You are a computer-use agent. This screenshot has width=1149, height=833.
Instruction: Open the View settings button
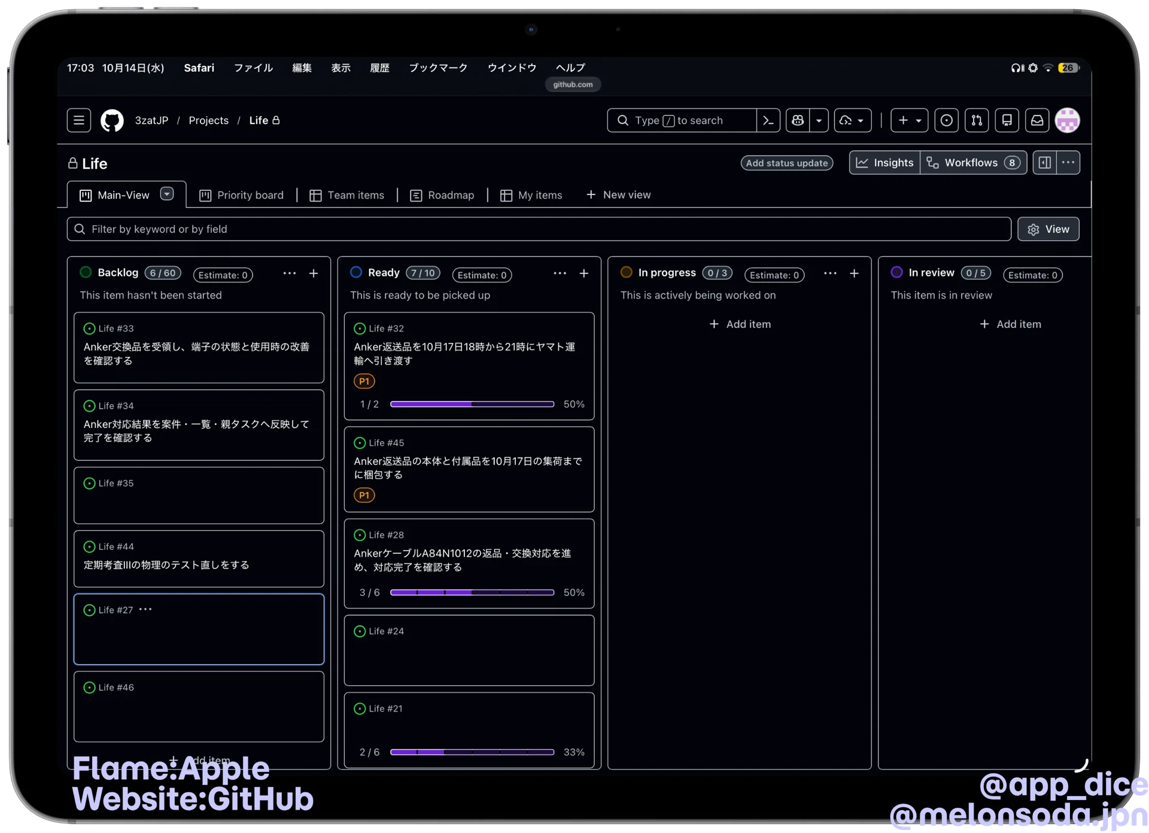(x=1048, y=229)
